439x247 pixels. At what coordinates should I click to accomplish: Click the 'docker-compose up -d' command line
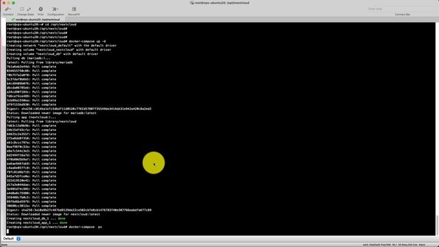click(x=56, y=41)
